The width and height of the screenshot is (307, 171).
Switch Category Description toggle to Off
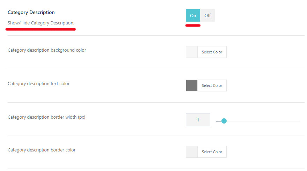[207, 15]
